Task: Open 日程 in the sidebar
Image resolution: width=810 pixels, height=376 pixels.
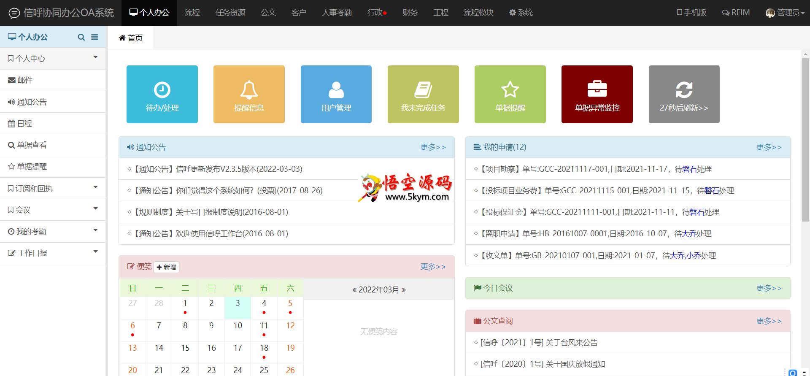Action: (53, 123)
